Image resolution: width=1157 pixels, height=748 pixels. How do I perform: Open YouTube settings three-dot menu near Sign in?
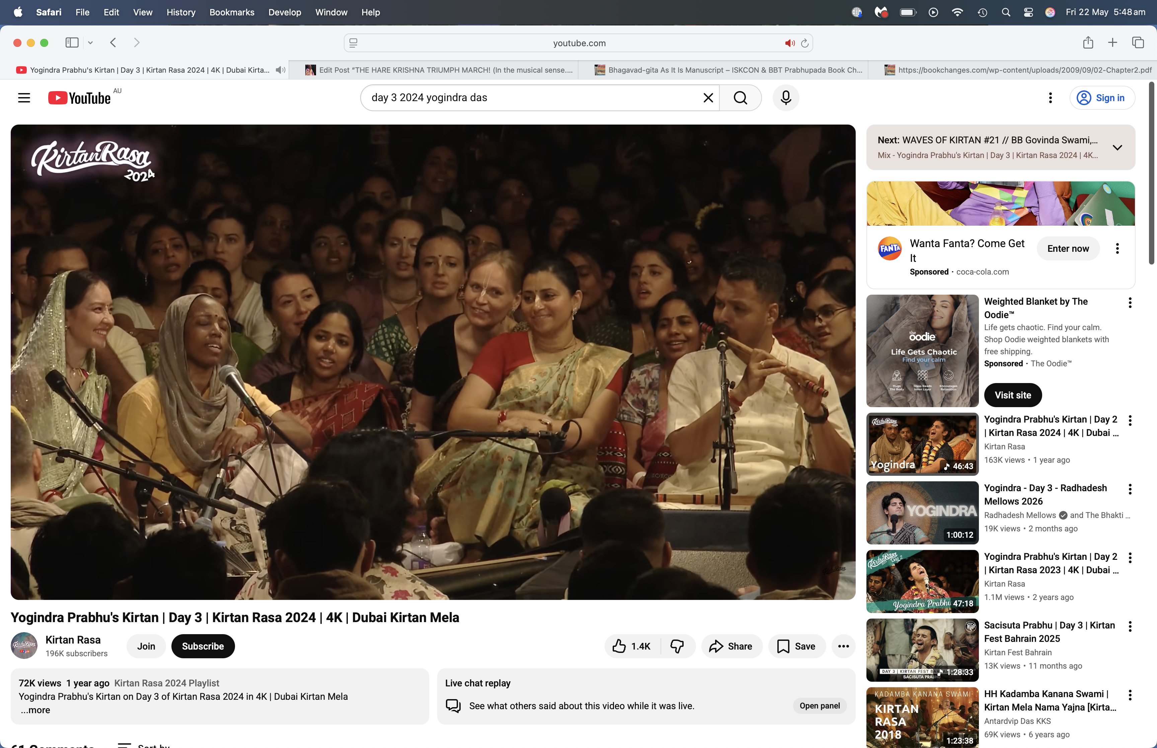point(1050,98)
